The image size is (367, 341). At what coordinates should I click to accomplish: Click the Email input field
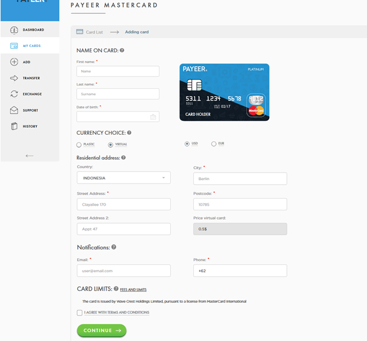pyautogui.click(x=124, y=271)
